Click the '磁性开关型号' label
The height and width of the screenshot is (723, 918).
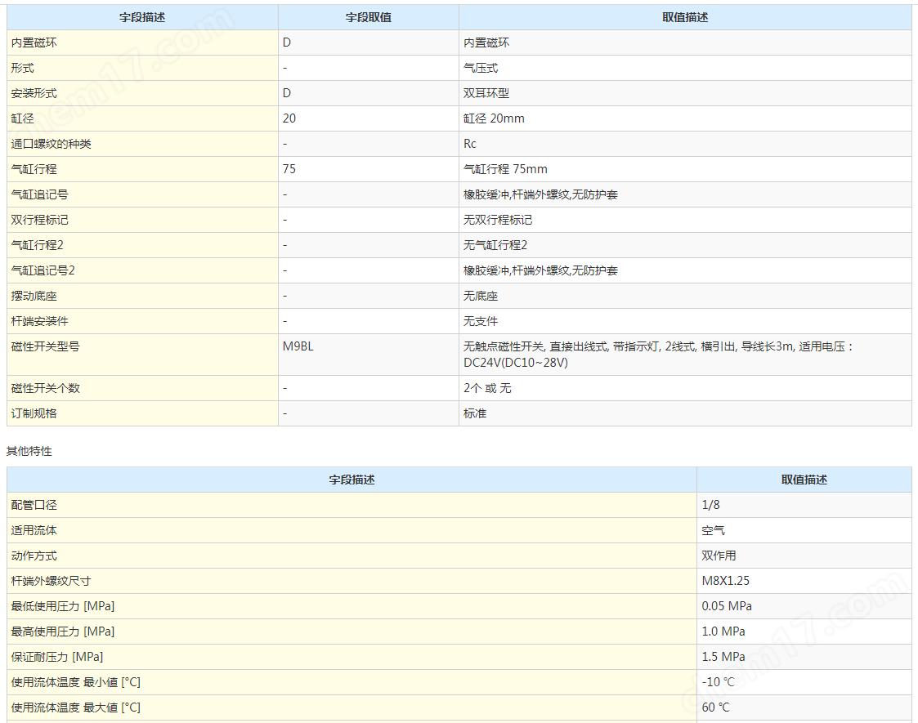[x=45, y=346]
